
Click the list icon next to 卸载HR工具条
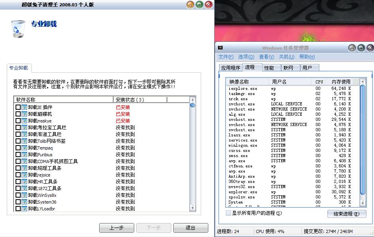[x=24, y=181]
